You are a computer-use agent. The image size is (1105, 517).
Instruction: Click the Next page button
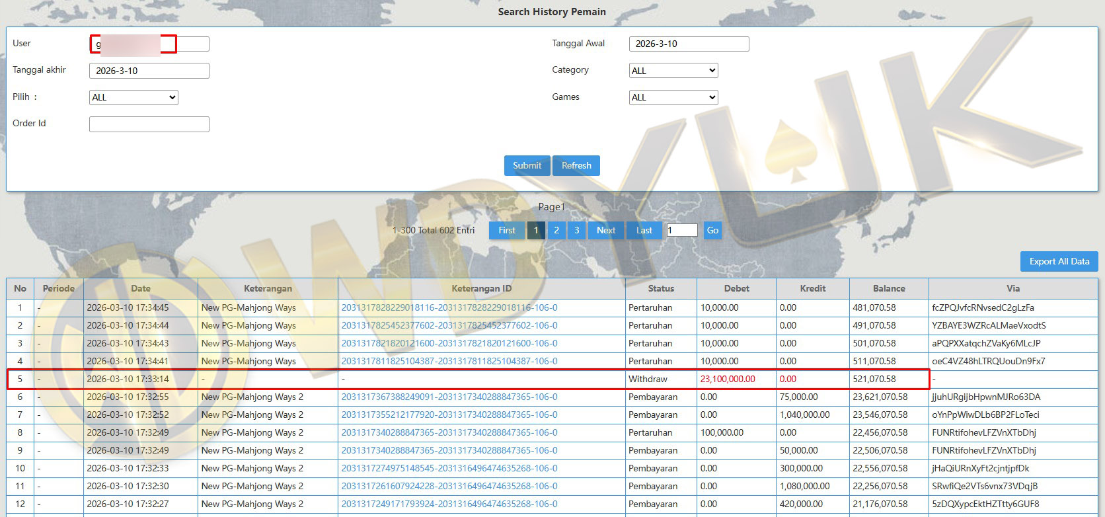[x=605, y=230]
